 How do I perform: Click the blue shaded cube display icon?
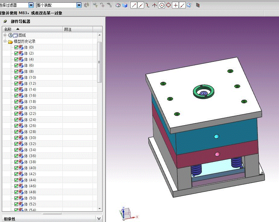coord(125,5)
